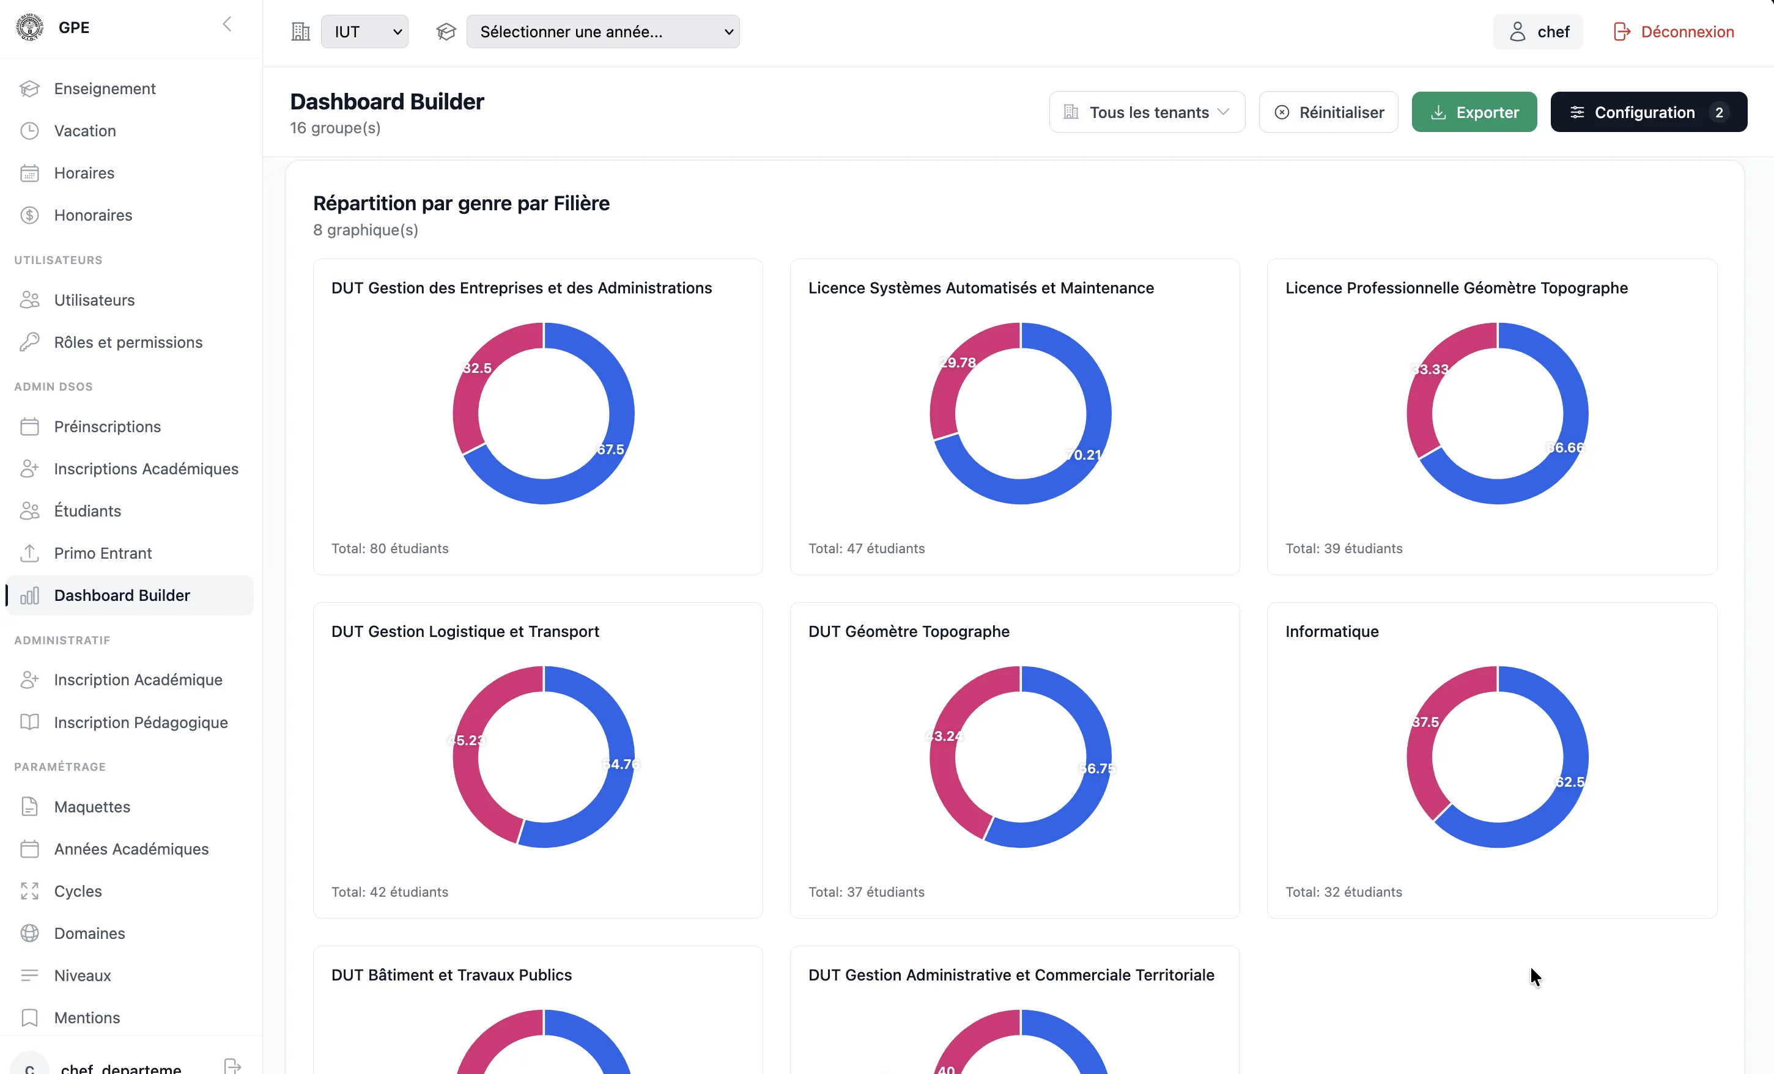1774x1074 pixels.
Task: Open Primo Entrant page
Action: (x=130, y=553)
